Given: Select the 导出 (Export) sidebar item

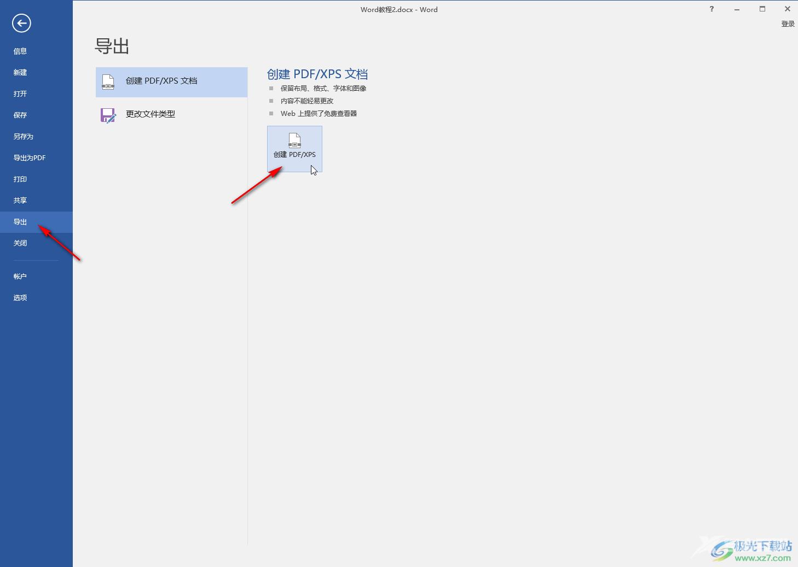Looking at the screenshot, I should click(36, 222).
